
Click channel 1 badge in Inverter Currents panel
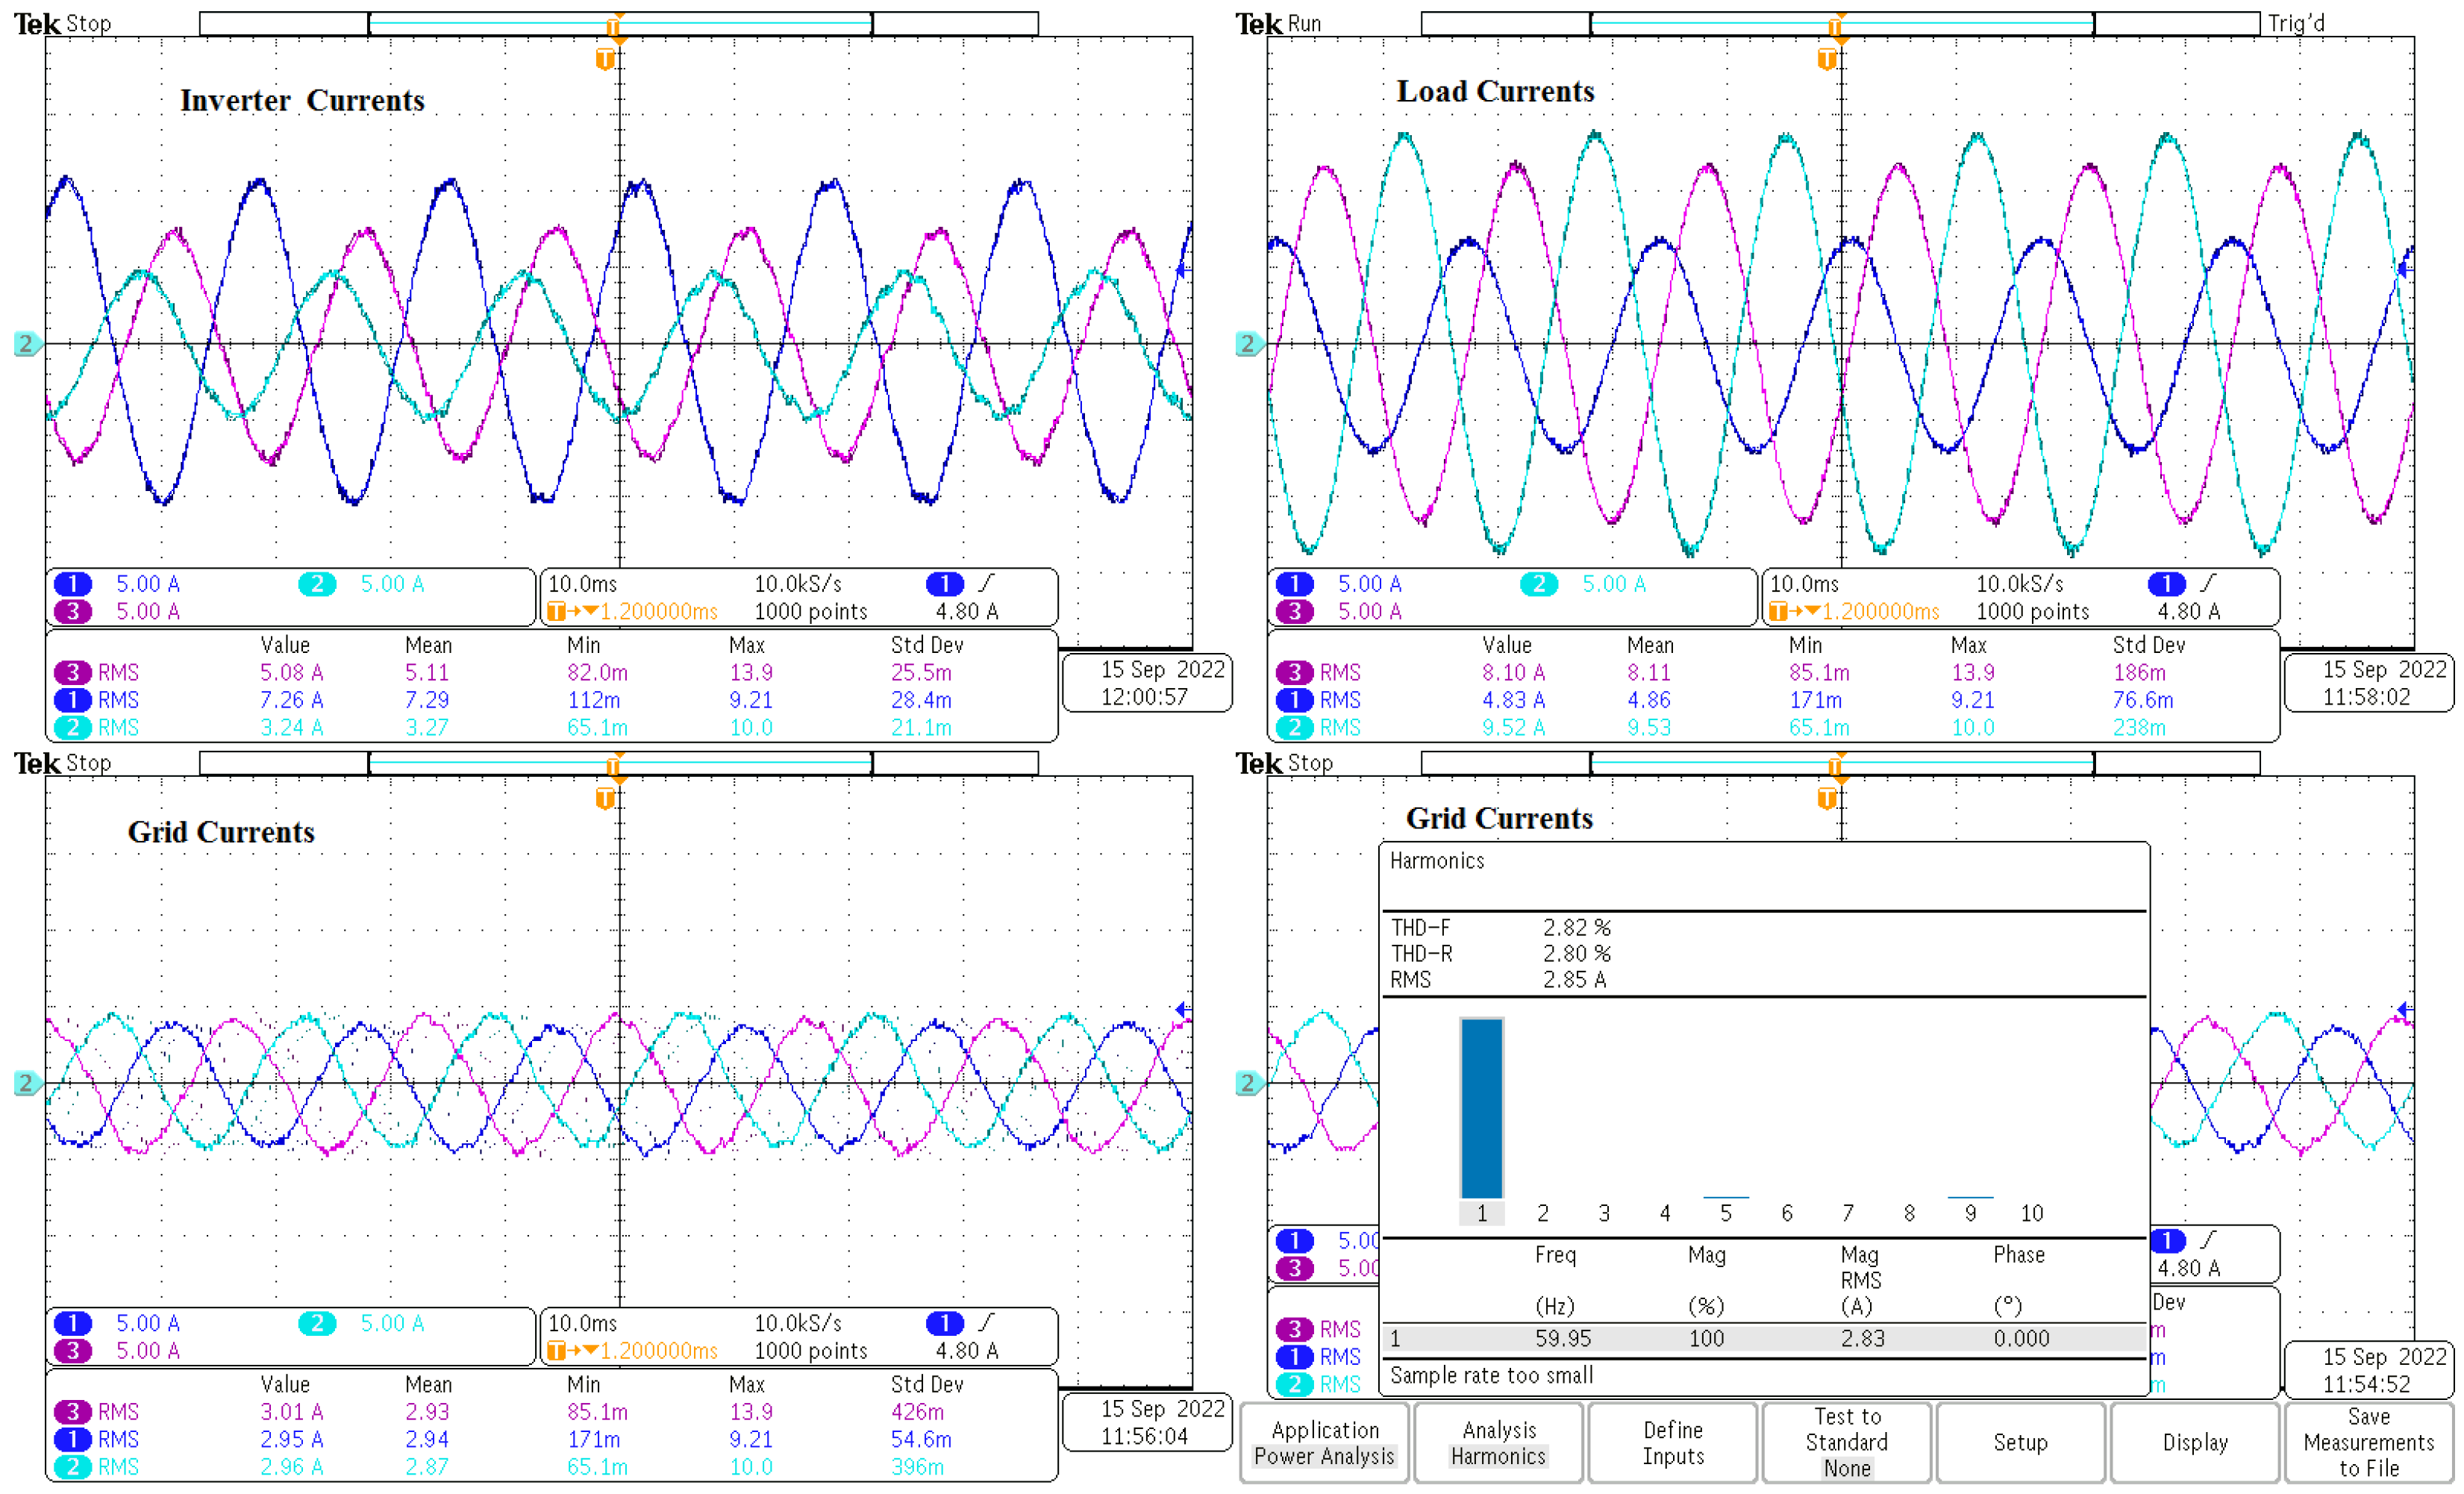72,584
